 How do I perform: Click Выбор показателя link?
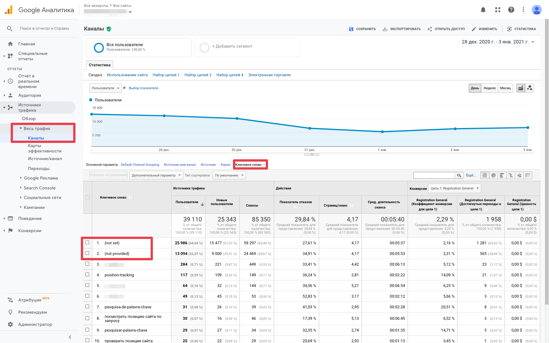click(x=143, y=88)
